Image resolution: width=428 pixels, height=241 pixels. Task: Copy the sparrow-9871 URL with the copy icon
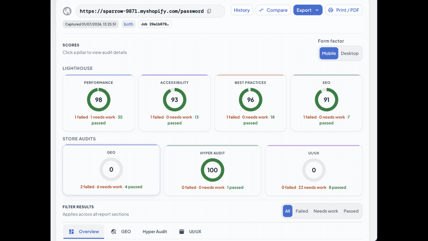point(209,11)
